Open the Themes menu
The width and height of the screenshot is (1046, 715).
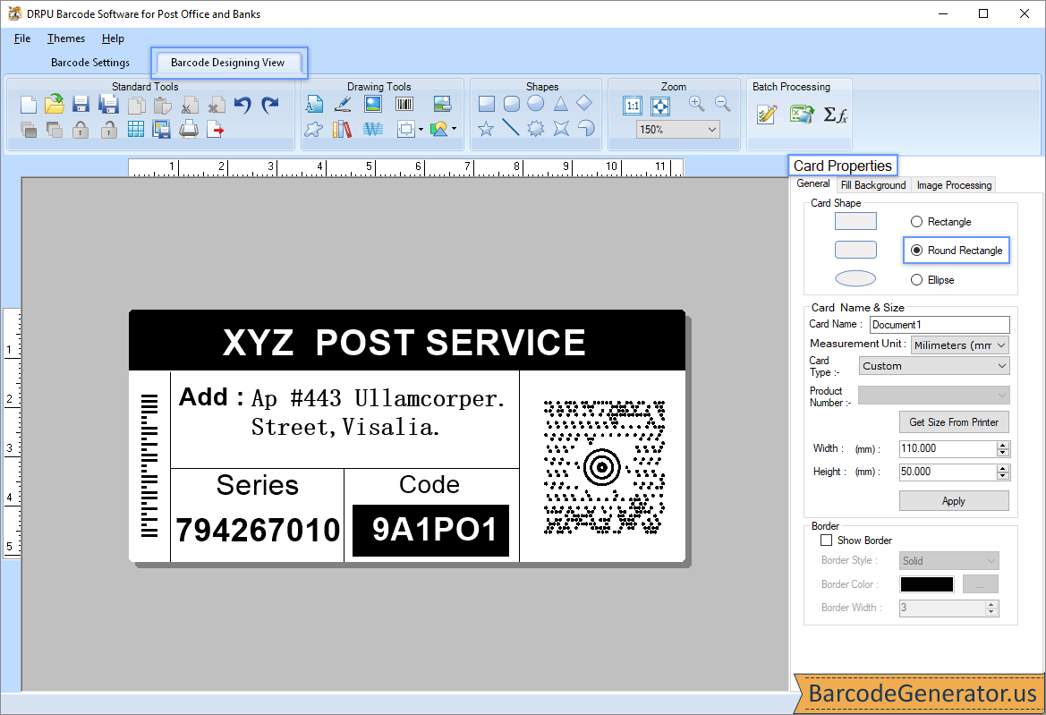point(66,38)
